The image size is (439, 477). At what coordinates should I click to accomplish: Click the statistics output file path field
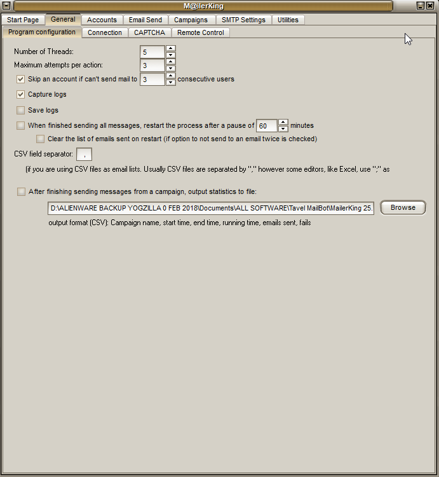(211, 208)
